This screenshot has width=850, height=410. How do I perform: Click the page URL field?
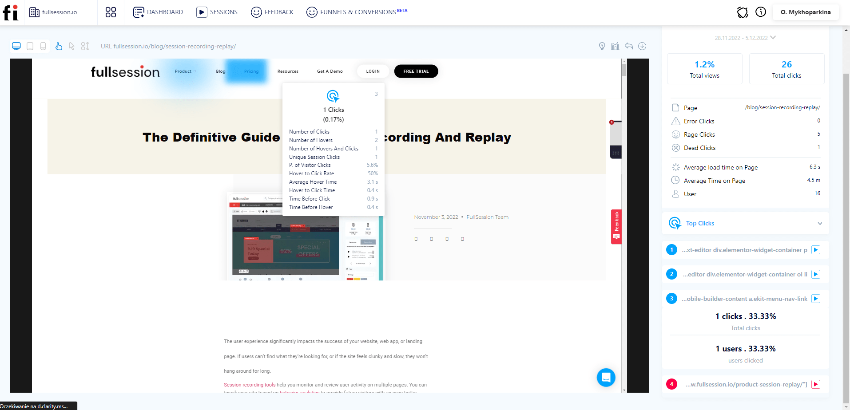point(168,46)
